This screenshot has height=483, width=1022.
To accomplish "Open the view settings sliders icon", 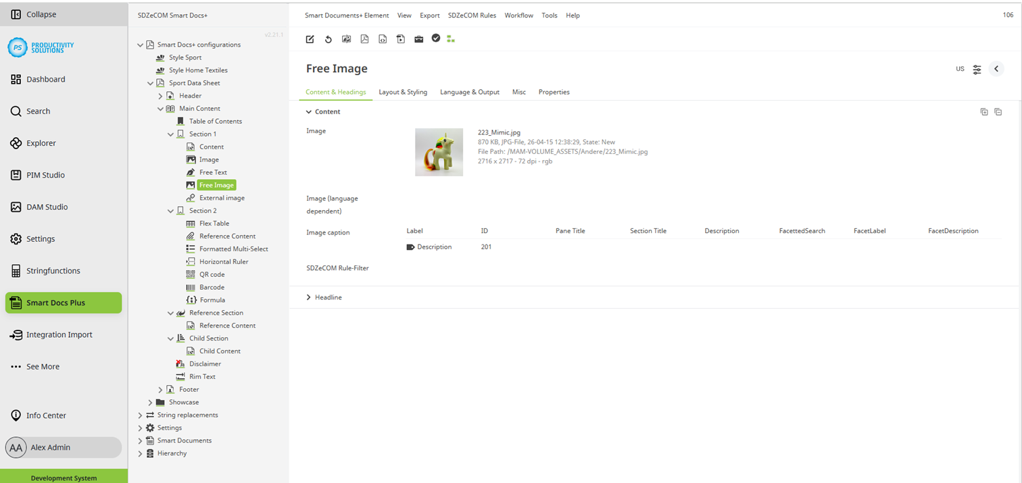I will pyautogui.click(x=977, y=69).
